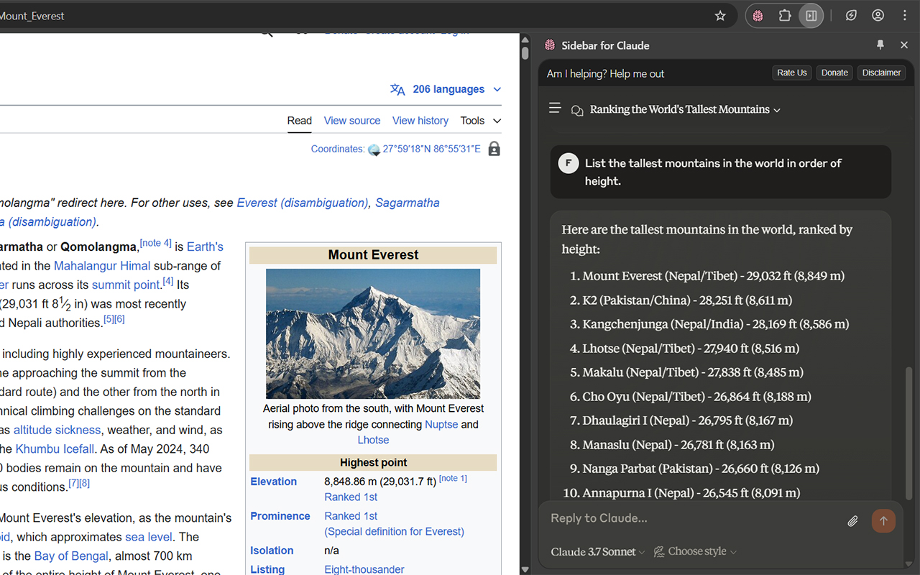Click the performance speedometer icon in the toolbar
Image resolution: width=920 pixels, height=575 pixels.
(x=851, y=16)
